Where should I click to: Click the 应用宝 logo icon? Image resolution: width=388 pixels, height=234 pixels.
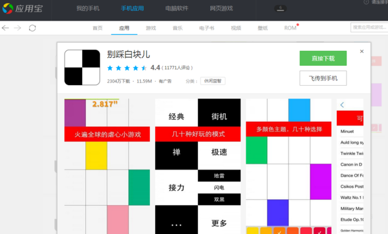pos(8,8)
